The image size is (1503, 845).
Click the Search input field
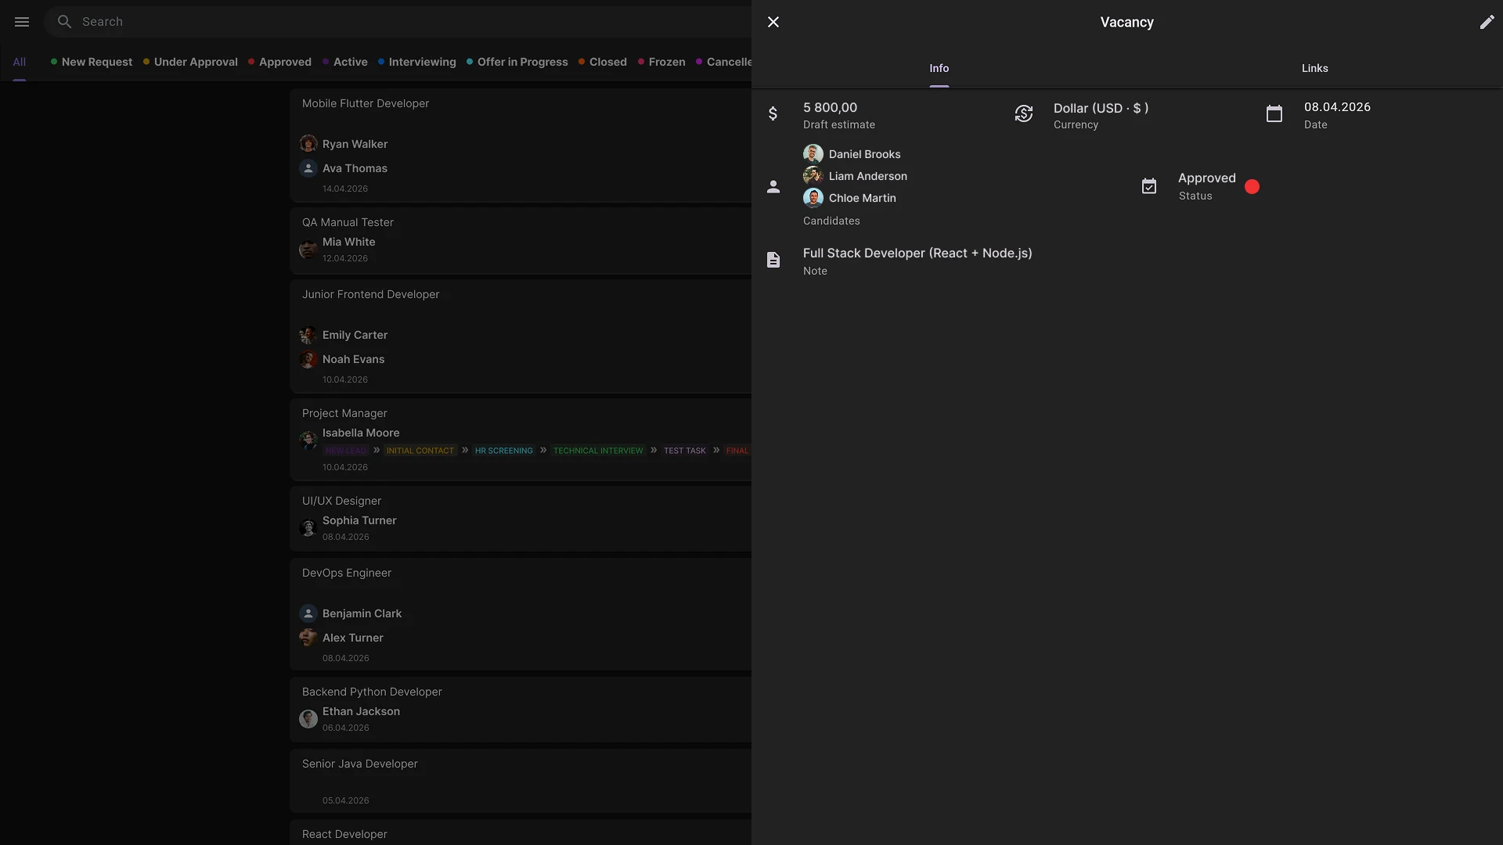391,22
